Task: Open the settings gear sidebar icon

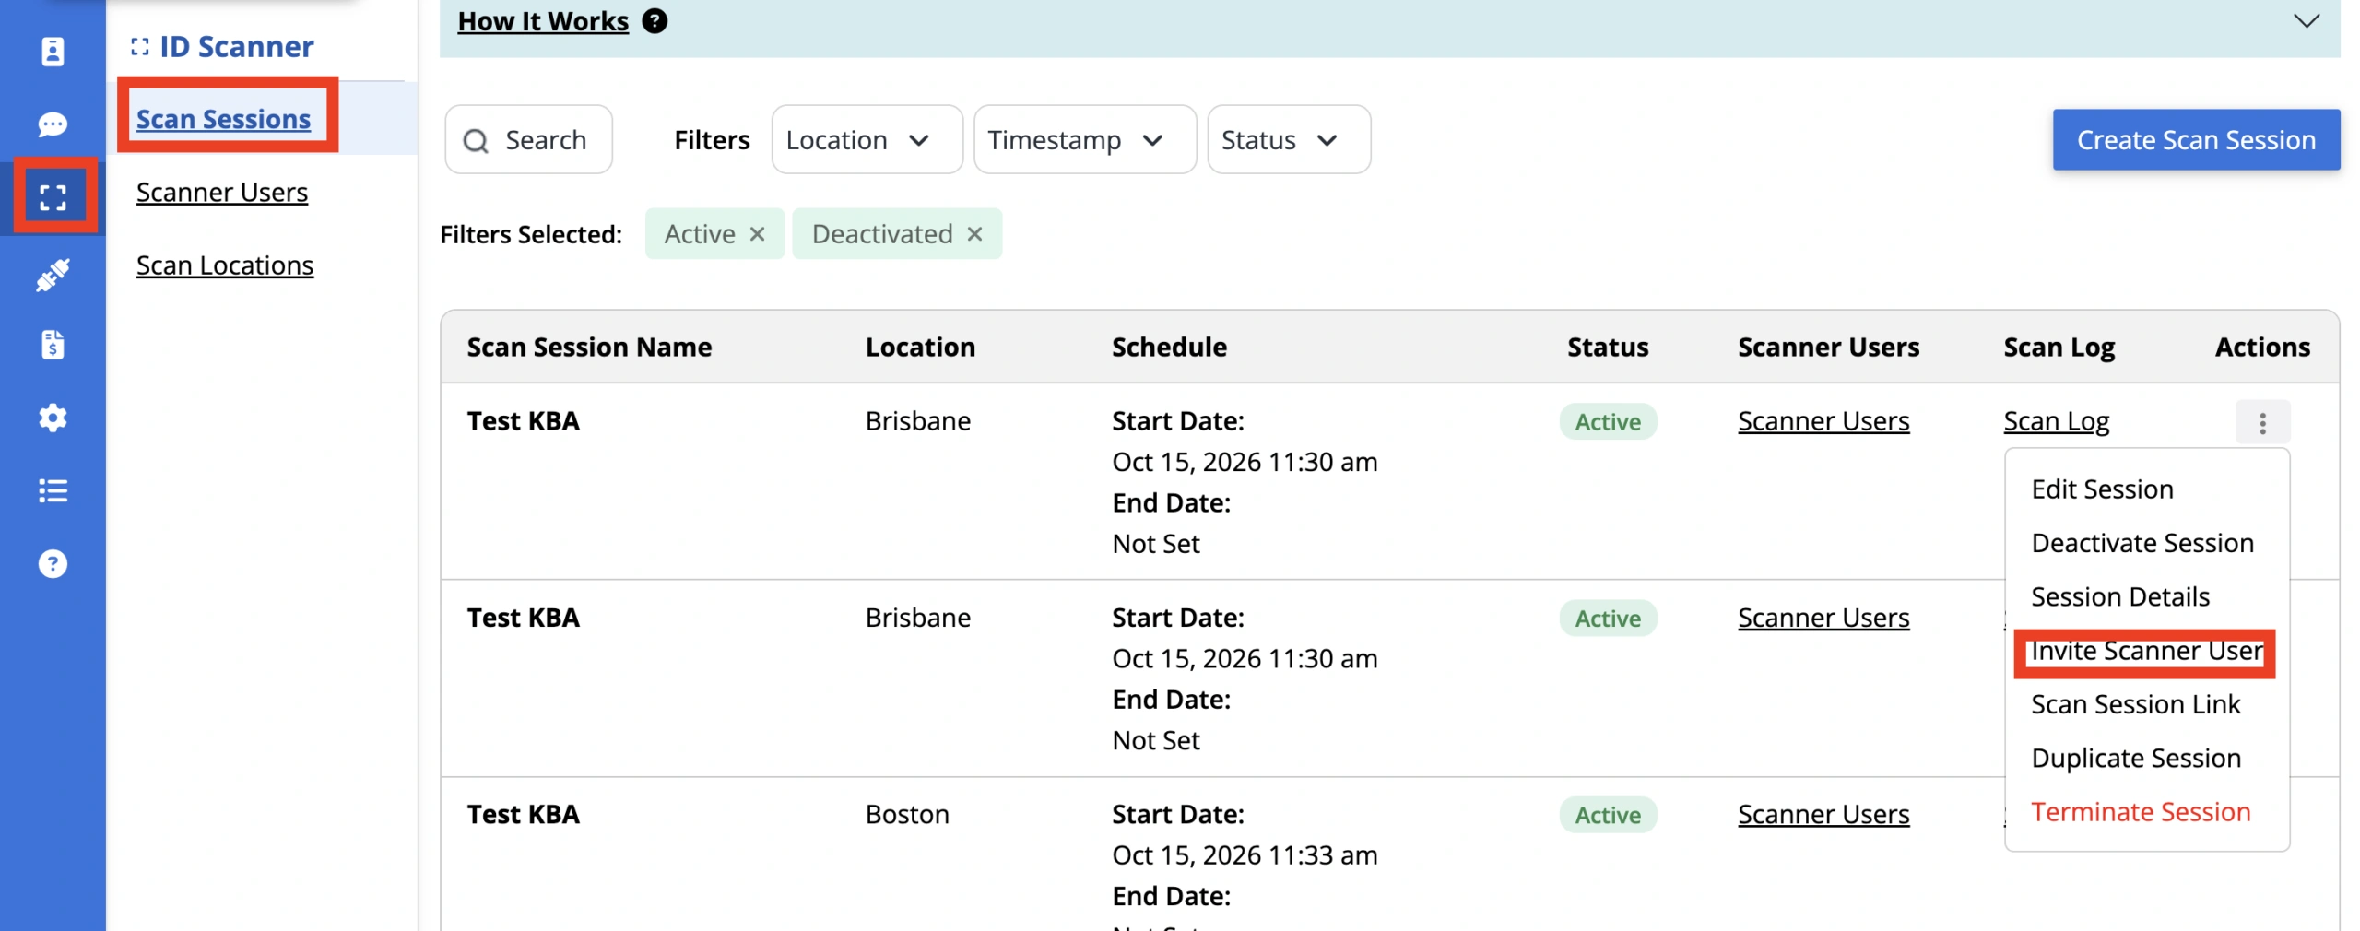Action: [53, 418]
